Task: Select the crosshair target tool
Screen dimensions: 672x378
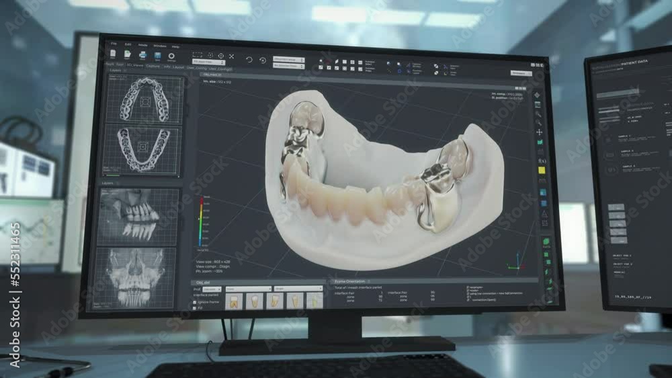Action: point(220,56)
